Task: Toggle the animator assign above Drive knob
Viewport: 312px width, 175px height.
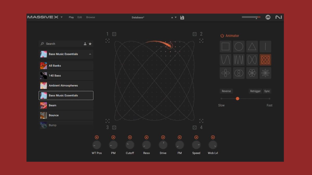Action: point(163,137)
